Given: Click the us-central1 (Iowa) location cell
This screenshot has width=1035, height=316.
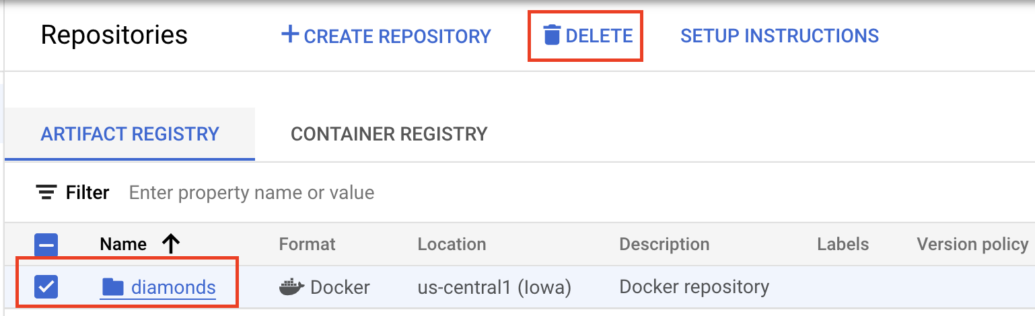Looking at the screenshot, I should pos(494,288).
